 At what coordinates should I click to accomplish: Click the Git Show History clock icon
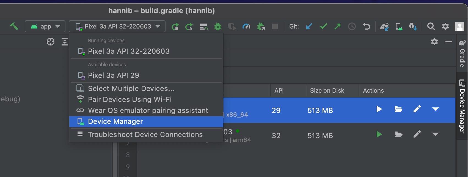(352, 26)
